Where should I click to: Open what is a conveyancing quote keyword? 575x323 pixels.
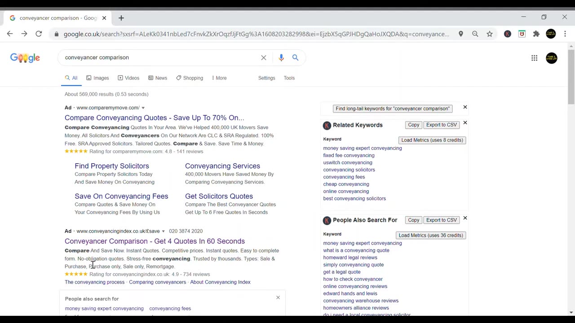[356, 250]
